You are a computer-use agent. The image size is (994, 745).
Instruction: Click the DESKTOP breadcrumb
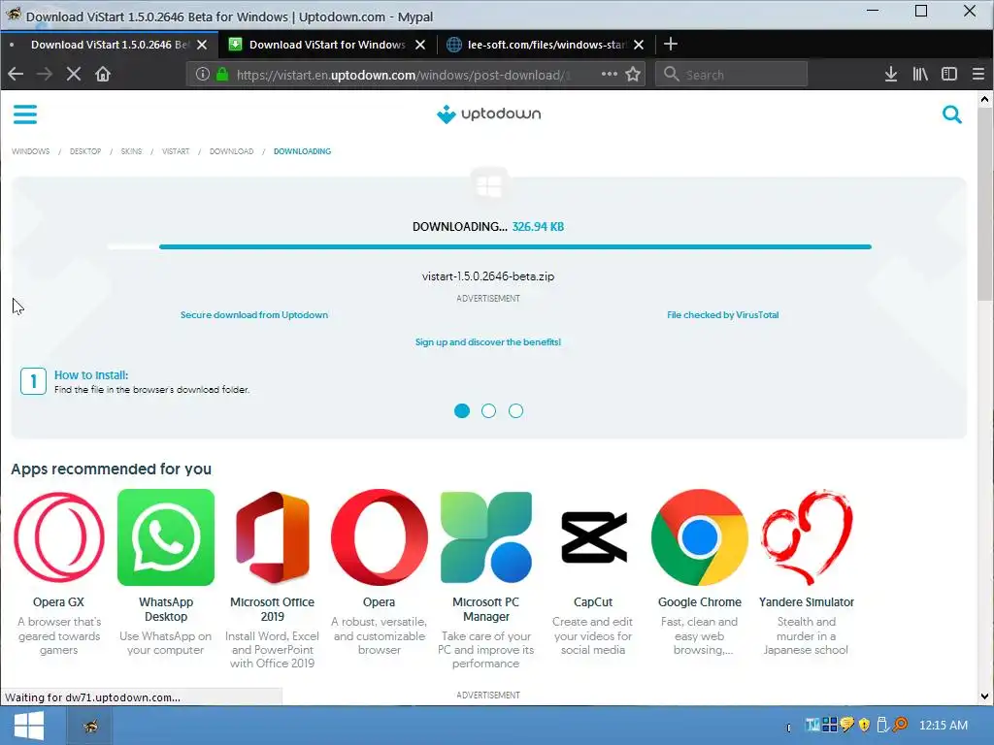coord(85,151)
